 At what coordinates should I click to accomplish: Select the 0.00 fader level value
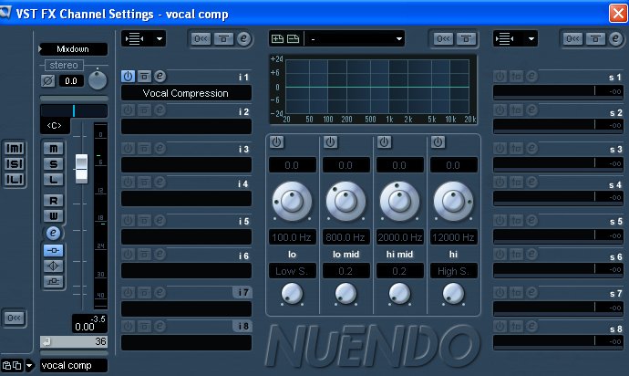[x=85, y=327]
